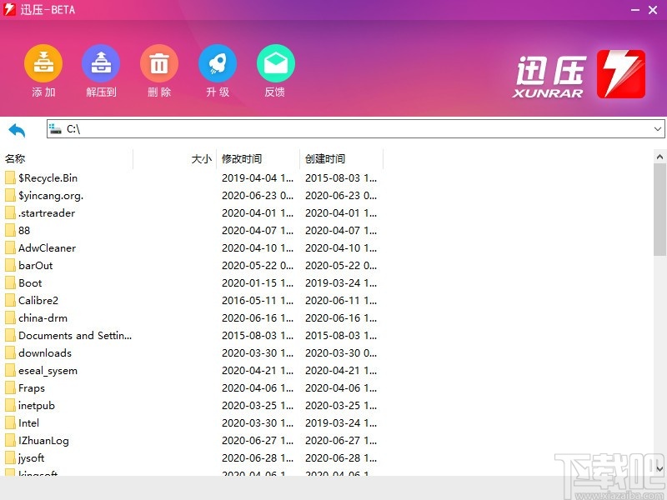This screenshot has height=500, width=667.
Task: Click the scrollbar up arrow
Action: 658,155
